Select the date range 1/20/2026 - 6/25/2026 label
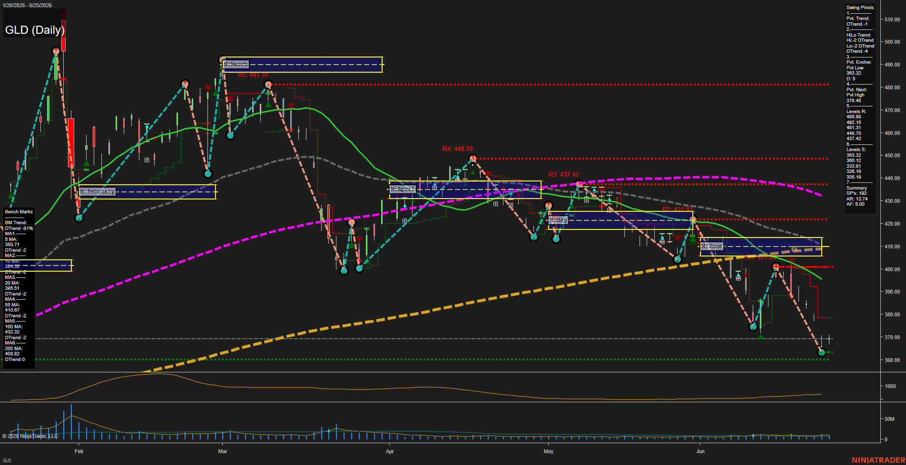This screenshot has height=465, width=906. (x=27, y=5)
